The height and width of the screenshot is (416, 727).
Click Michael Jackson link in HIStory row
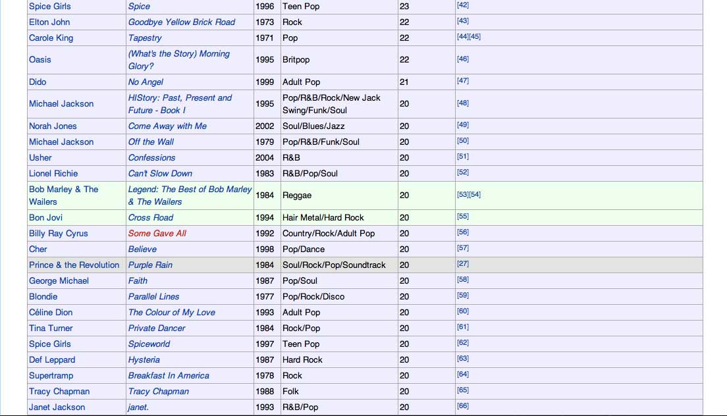(61, 104)
